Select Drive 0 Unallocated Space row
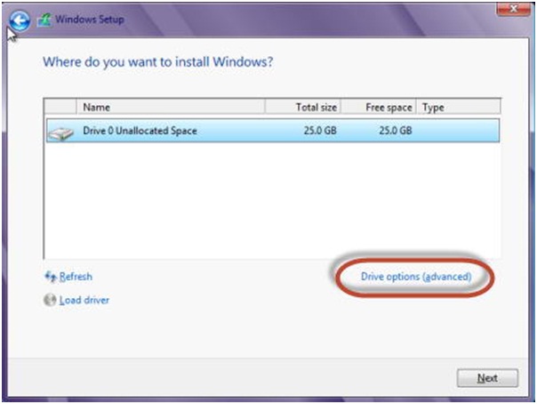 [273, 131]
